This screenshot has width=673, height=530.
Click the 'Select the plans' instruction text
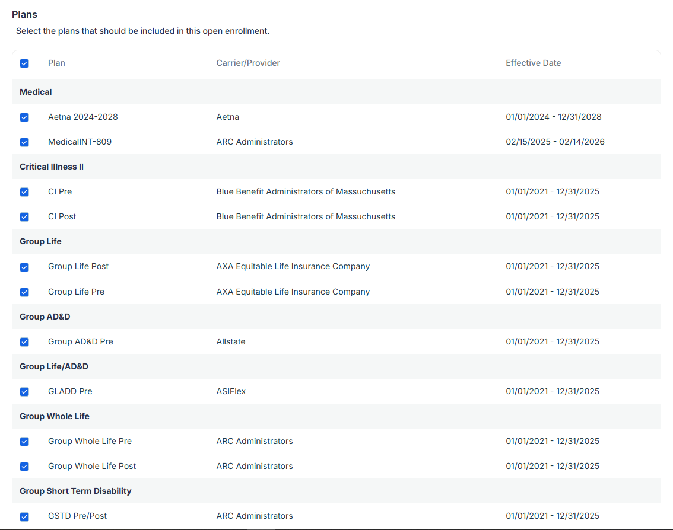pos(143,31)
